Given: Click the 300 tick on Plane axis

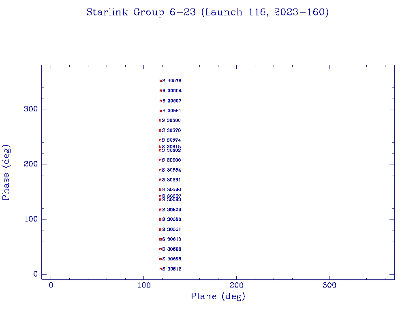Looking at the screenshot, I should [329, 285].
